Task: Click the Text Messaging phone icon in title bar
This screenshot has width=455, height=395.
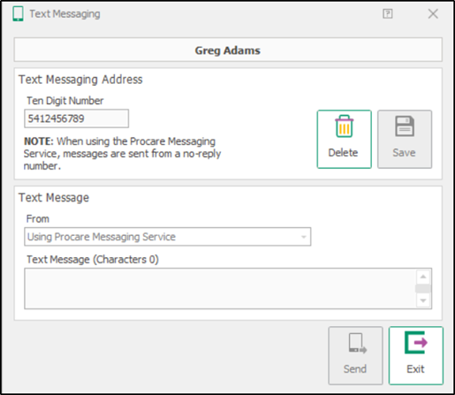Action: 18,14
